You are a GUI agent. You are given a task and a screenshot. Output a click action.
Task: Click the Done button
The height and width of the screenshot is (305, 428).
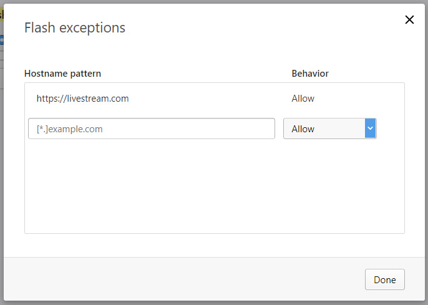click(x=384, y=279)
